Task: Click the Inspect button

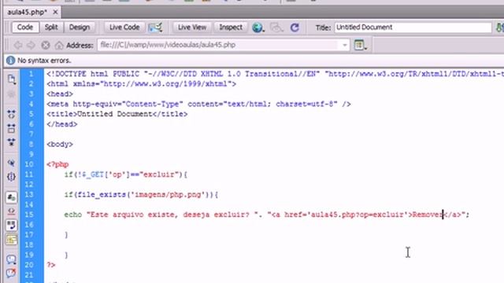Action: pyautogui.click(x=231, y=28)
